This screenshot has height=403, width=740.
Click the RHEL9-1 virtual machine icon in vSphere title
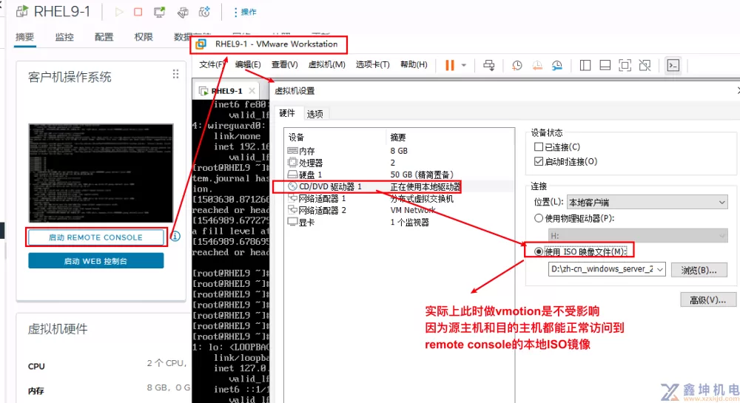pyautogui.click(x=22, y=11)
